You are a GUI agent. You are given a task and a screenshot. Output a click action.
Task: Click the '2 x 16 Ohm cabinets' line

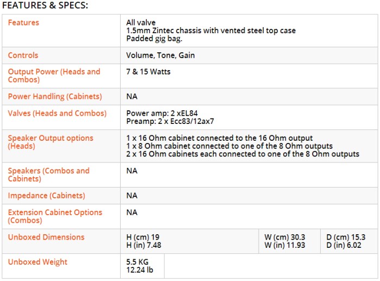(242, 154)
